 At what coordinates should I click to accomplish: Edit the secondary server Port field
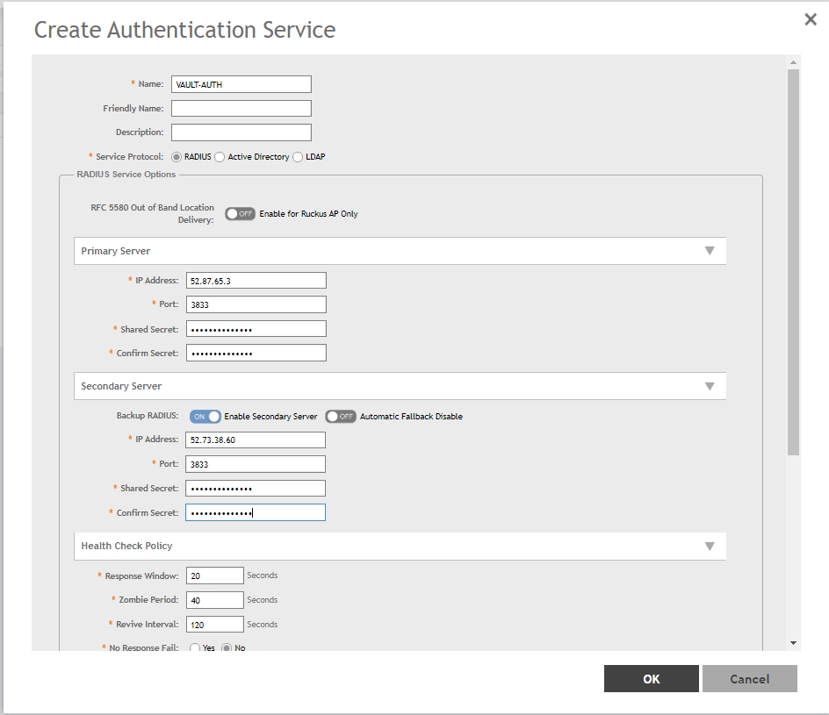pos(255,464)
